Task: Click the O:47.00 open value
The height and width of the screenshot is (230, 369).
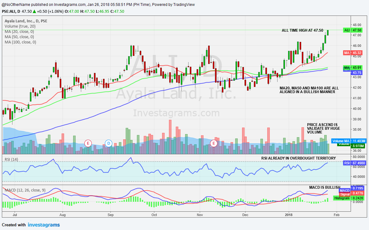Action: coord(72,11)
